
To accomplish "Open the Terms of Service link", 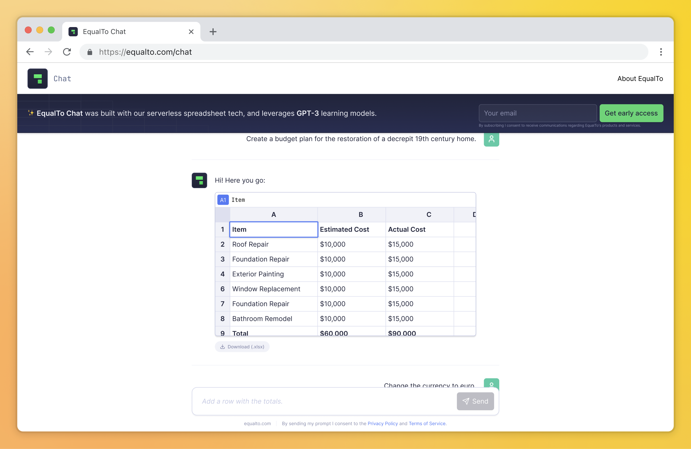I will tap(427, 423).
